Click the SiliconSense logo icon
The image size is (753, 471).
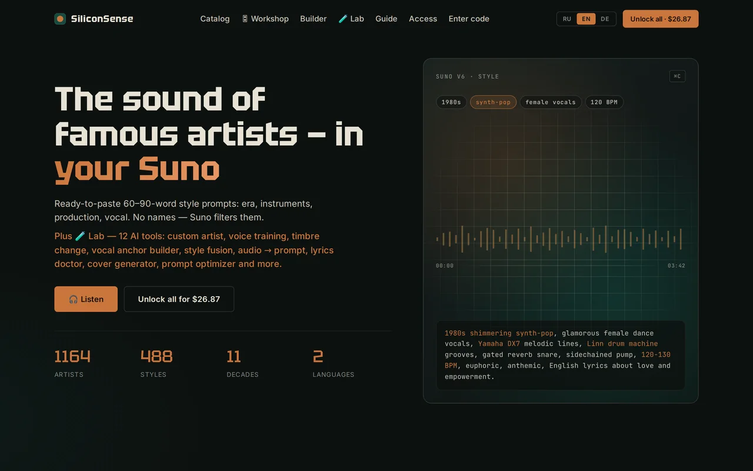(60, 19)
